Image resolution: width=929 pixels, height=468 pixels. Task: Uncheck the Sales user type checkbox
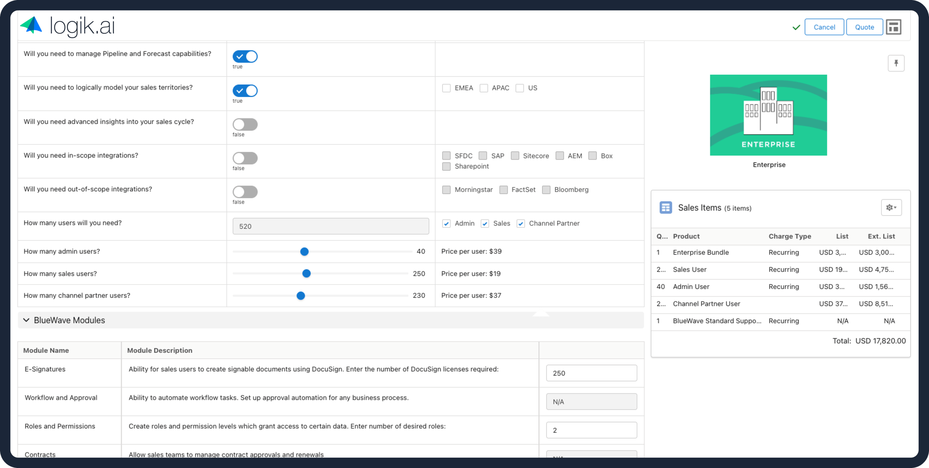(x=485, y=224)
